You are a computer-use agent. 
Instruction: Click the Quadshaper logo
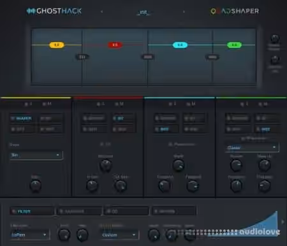pos(235,11)
